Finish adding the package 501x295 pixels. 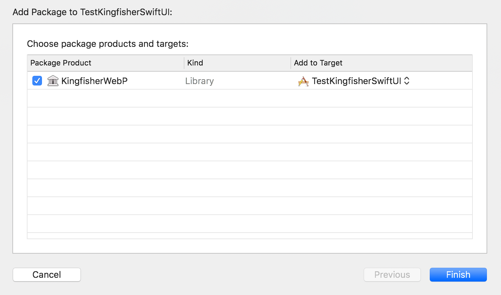[458, 275]
